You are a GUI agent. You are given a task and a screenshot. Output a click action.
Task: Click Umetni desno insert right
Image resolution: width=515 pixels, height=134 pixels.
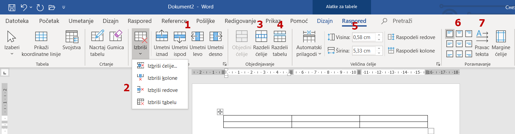pyautogui.click(x=216, y=43)
